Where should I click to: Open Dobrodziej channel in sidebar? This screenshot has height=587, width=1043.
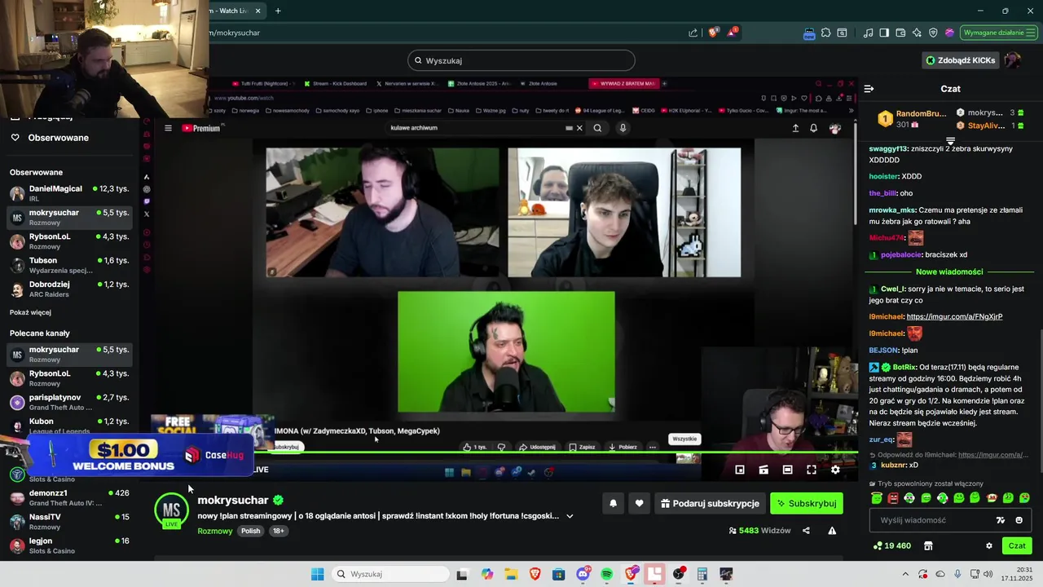69,289
